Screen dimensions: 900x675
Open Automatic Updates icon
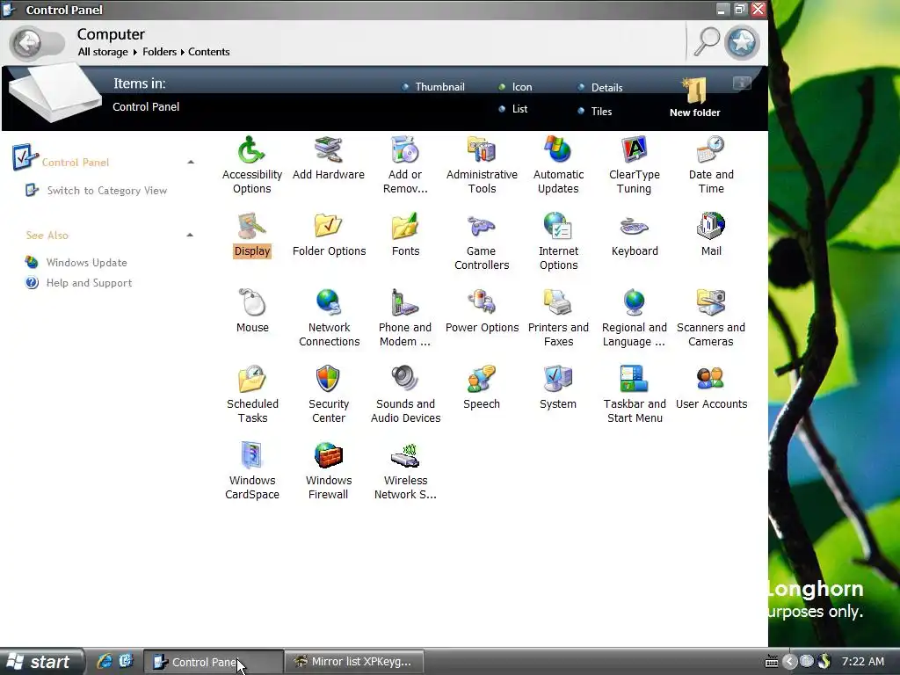coord(558,150)
